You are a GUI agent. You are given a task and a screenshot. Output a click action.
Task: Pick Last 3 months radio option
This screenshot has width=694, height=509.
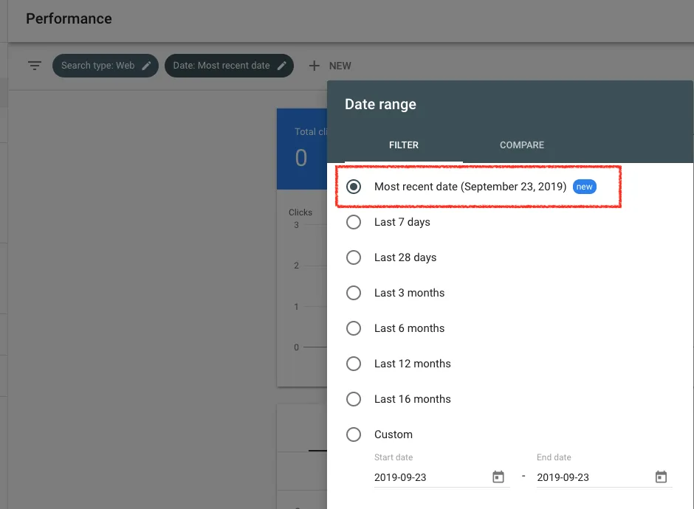coord(354,293)
